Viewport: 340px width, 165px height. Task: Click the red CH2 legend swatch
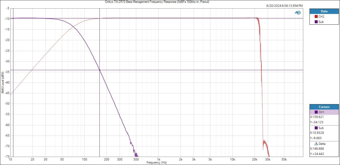pos(316,17)
